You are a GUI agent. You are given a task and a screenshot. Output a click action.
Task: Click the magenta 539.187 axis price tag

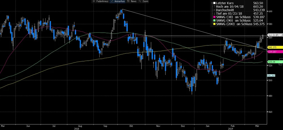273,52
